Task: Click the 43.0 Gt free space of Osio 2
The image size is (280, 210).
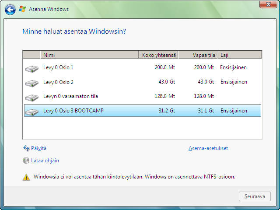Action: [206, 82]
